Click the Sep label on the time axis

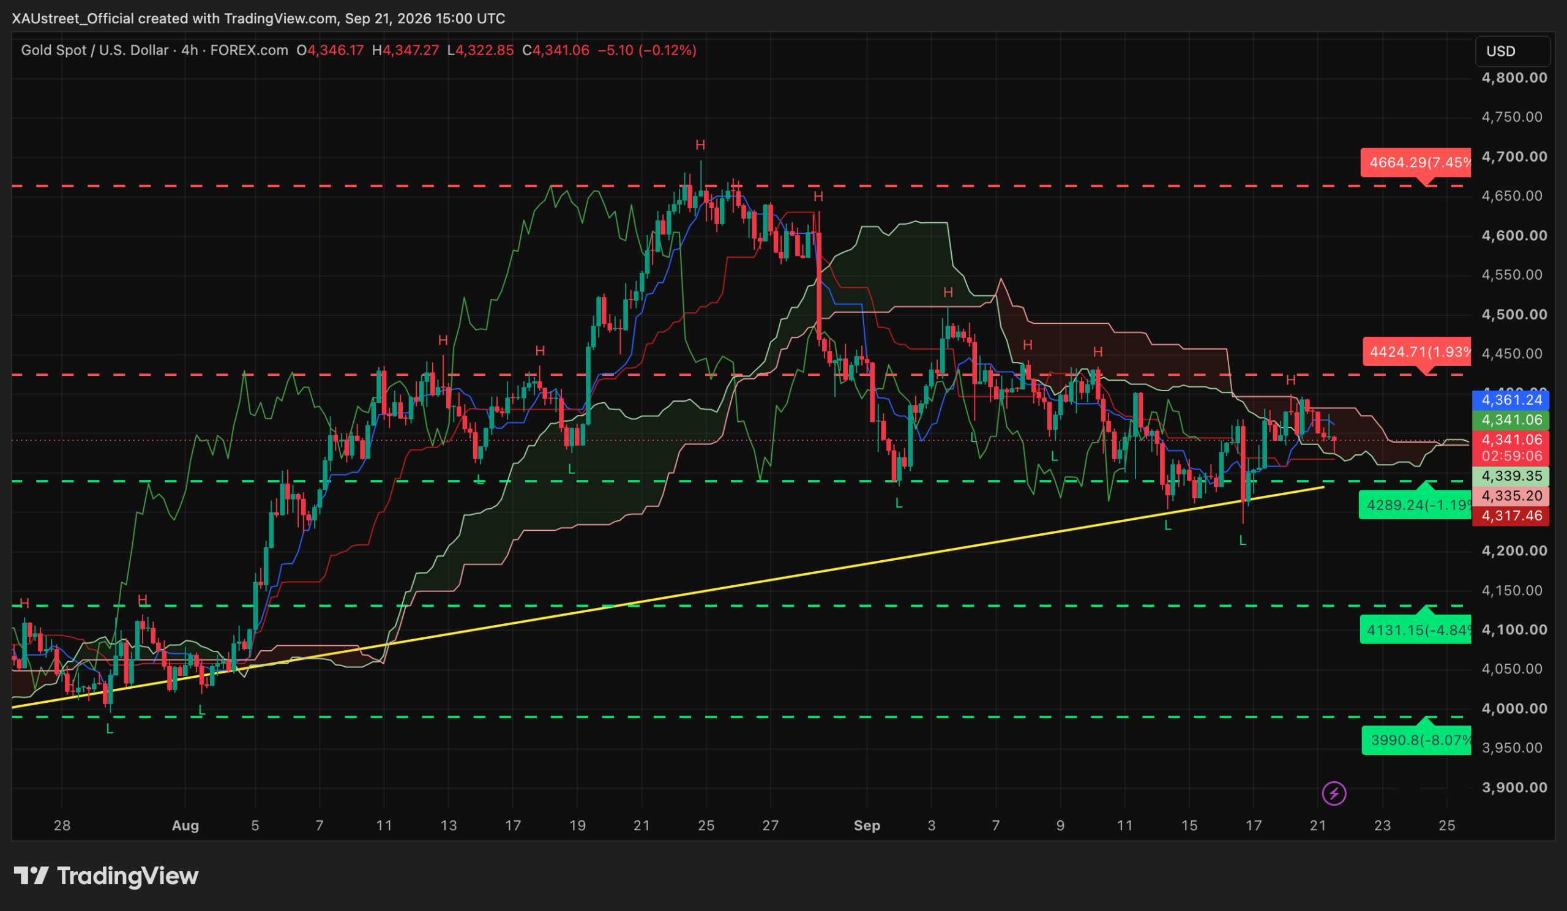[x=867, y=826]
